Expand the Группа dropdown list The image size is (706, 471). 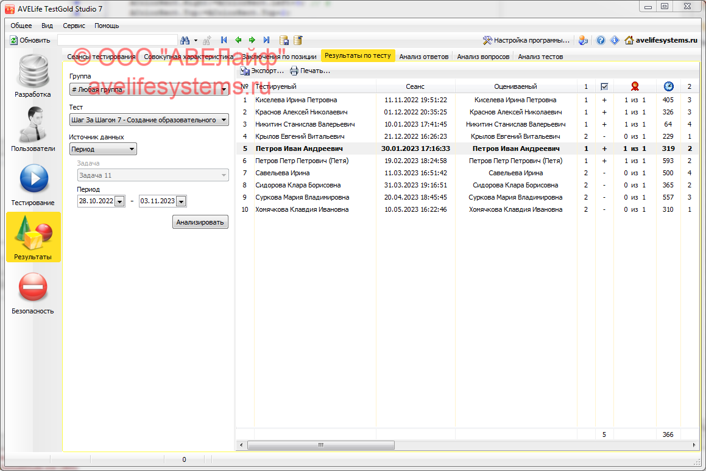tap(224, 89)
